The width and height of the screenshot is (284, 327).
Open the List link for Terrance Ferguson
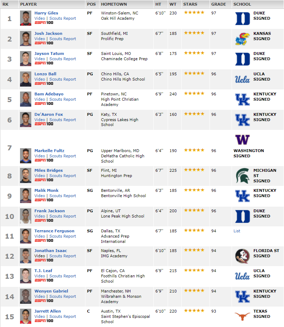click(237, 231)
